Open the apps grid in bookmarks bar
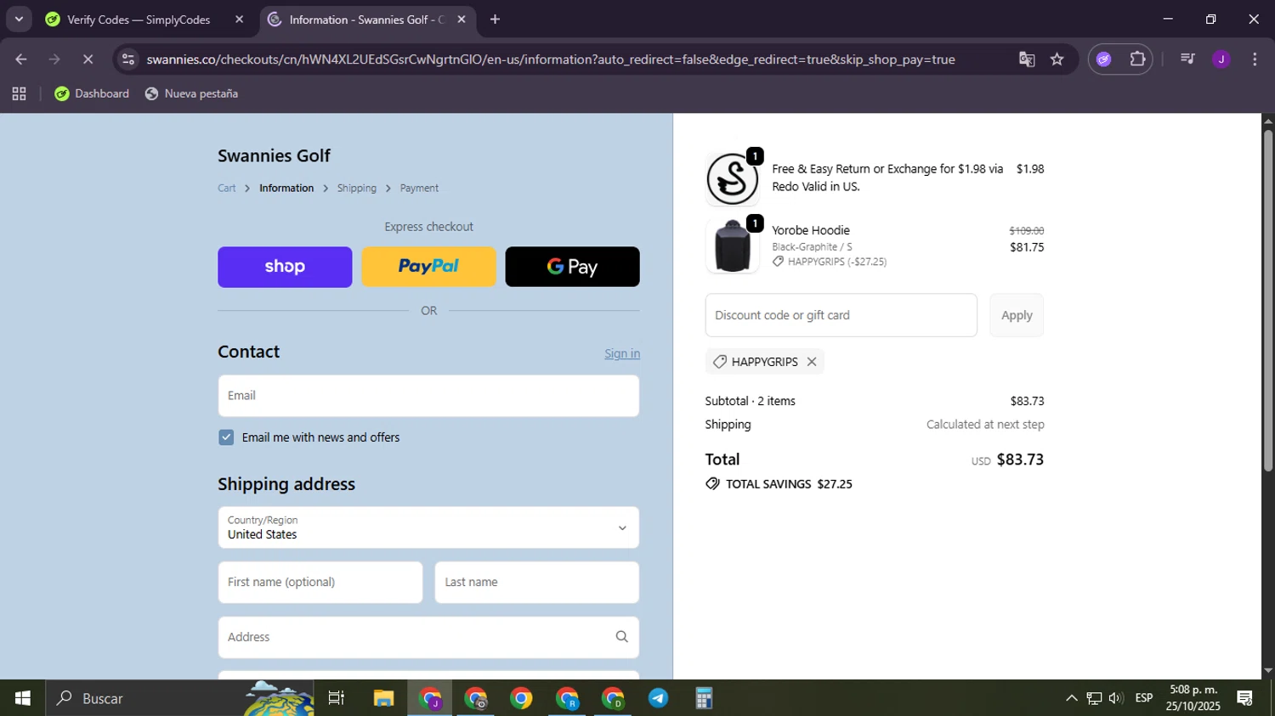The height and width of the screenshot is (716, 1275). pyautogui.click(x=19, y=93)
